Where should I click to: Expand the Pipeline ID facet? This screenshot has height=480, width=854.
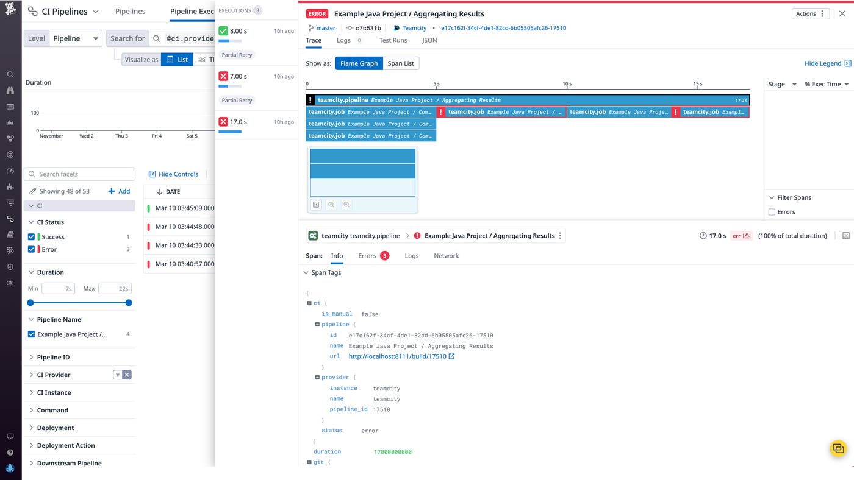(53, 357)
